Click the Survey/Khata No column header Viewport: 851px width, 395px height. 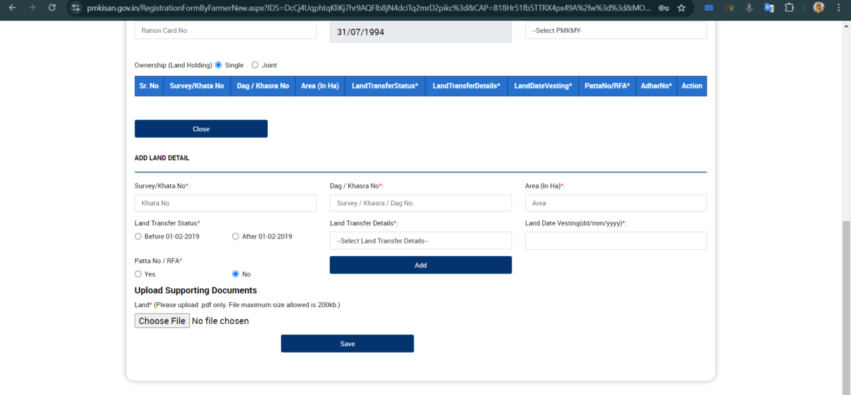point(197,86)
